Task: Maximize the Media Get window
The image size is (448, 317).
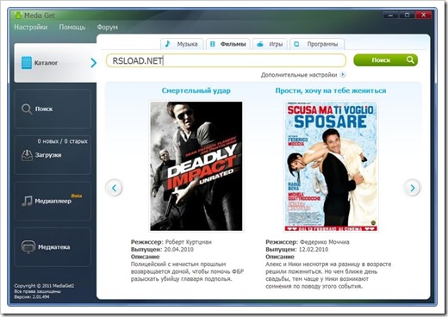Action: click(x=407, y=16)
